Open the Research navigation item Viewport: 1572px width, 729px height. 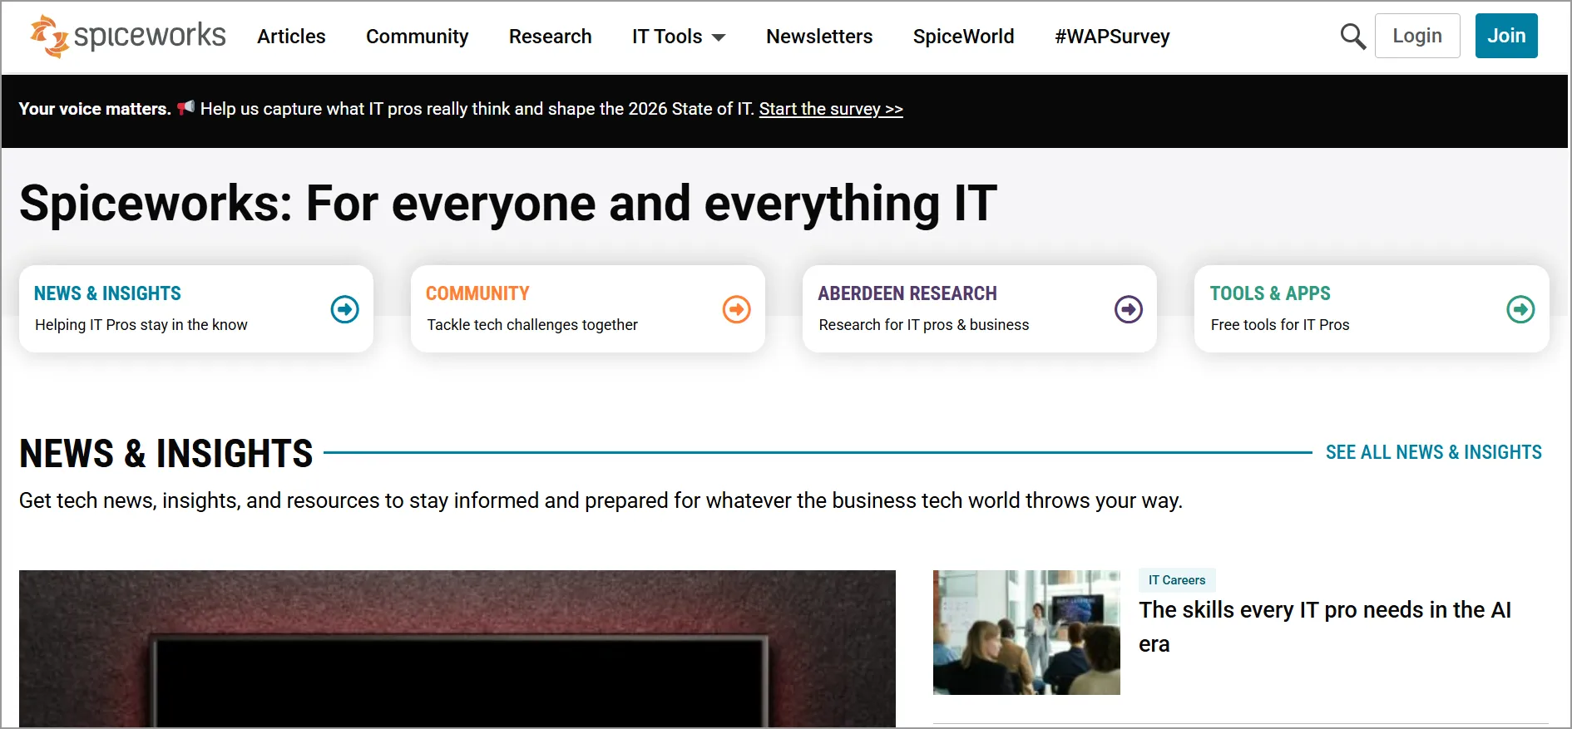tap(551, 37)
